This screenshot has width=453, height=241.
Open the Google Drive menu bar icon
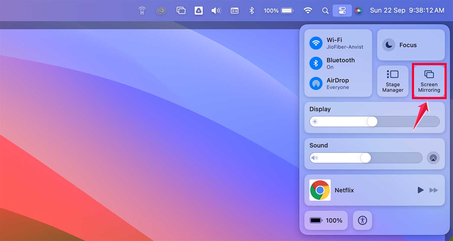[198, 10]
